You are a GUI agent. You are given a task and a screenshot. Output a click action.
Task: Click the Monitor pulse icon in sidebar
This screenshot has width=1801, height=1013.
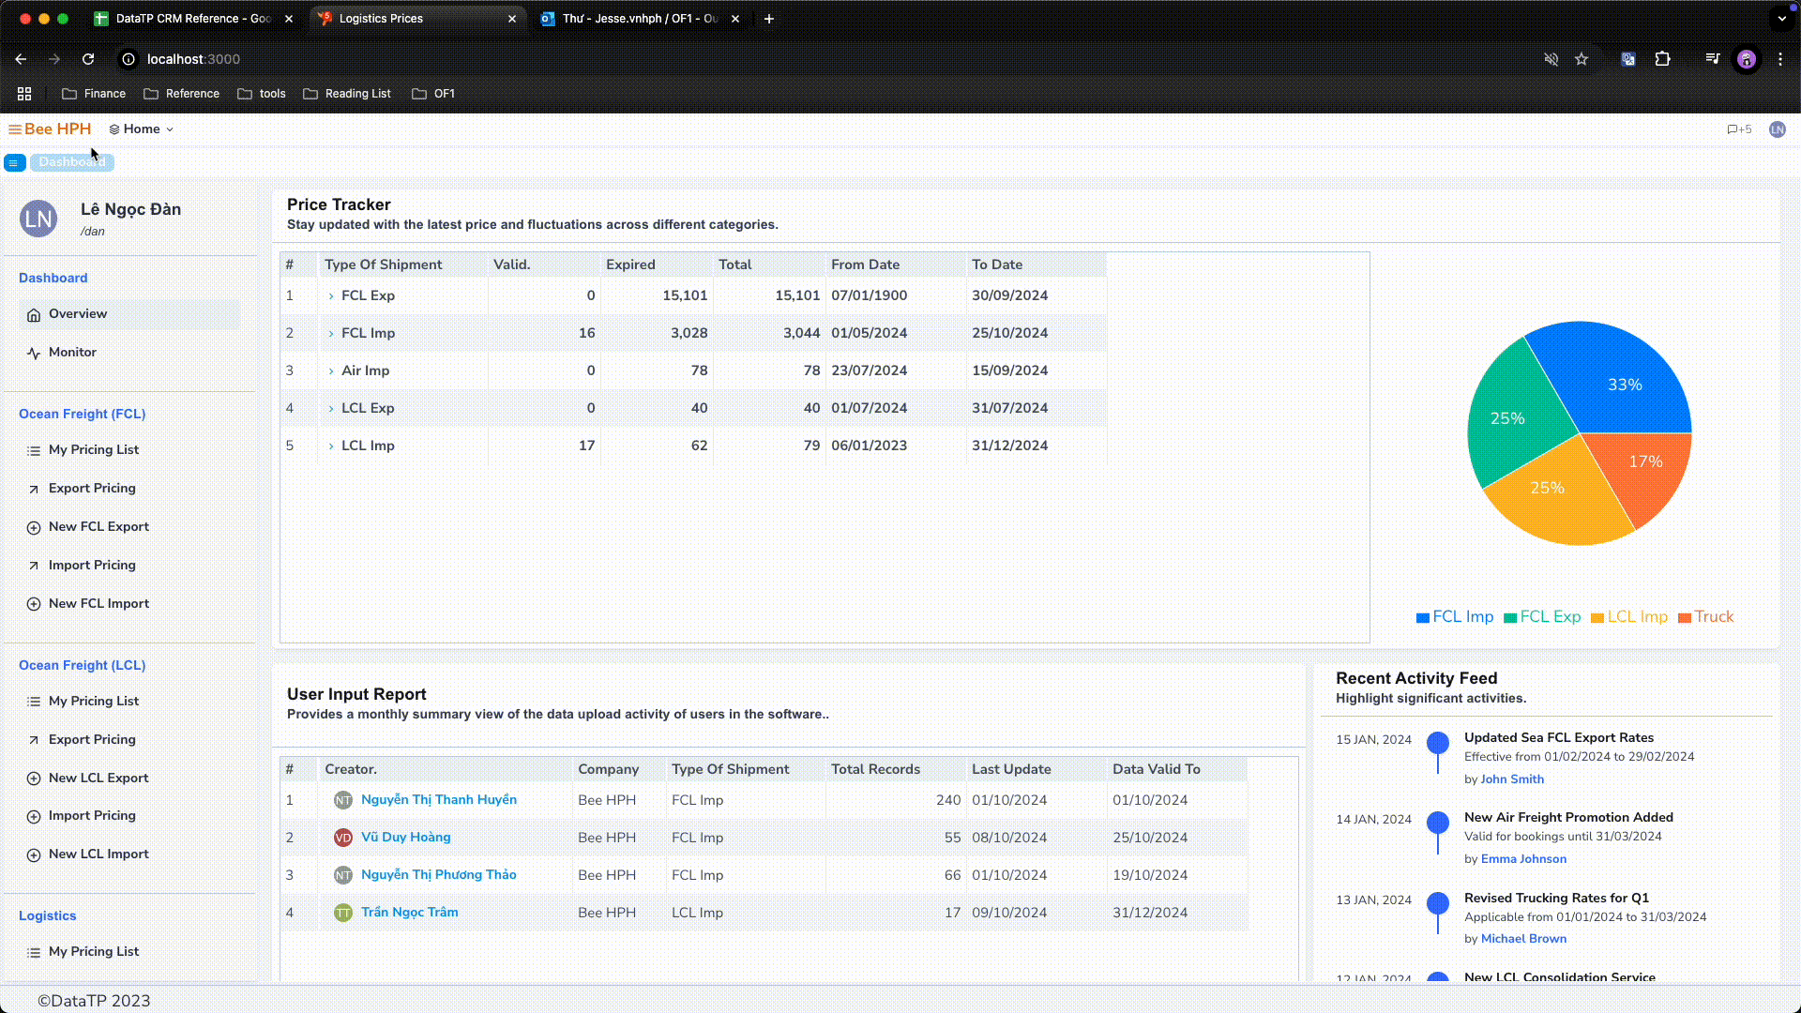(34, 354)
